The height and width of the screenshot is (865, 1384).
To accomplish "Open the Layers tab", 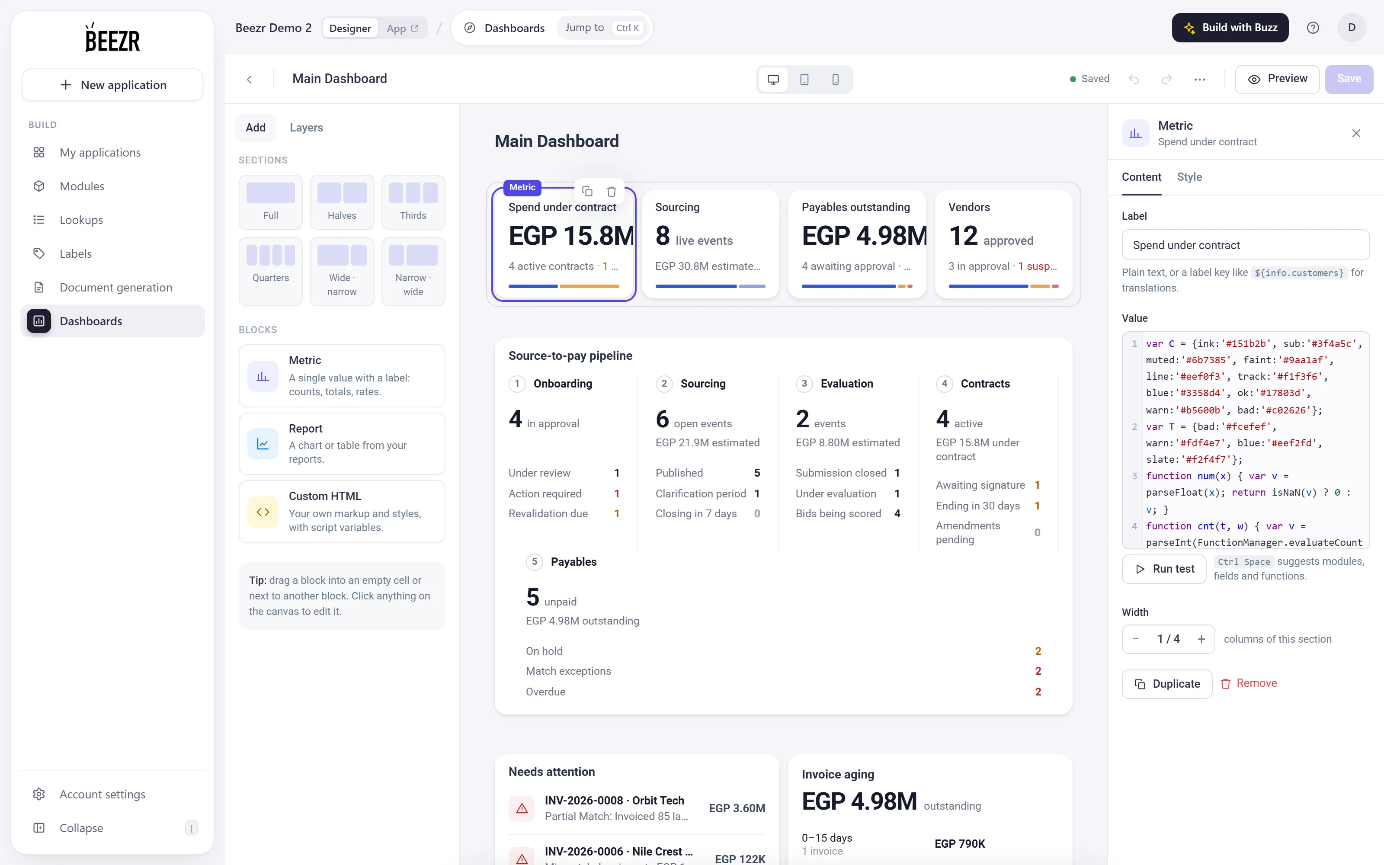I will coord(306,128).
